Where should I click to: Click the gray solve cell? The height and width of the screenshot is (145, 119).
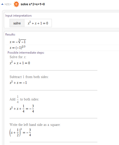tap(17, 23)
